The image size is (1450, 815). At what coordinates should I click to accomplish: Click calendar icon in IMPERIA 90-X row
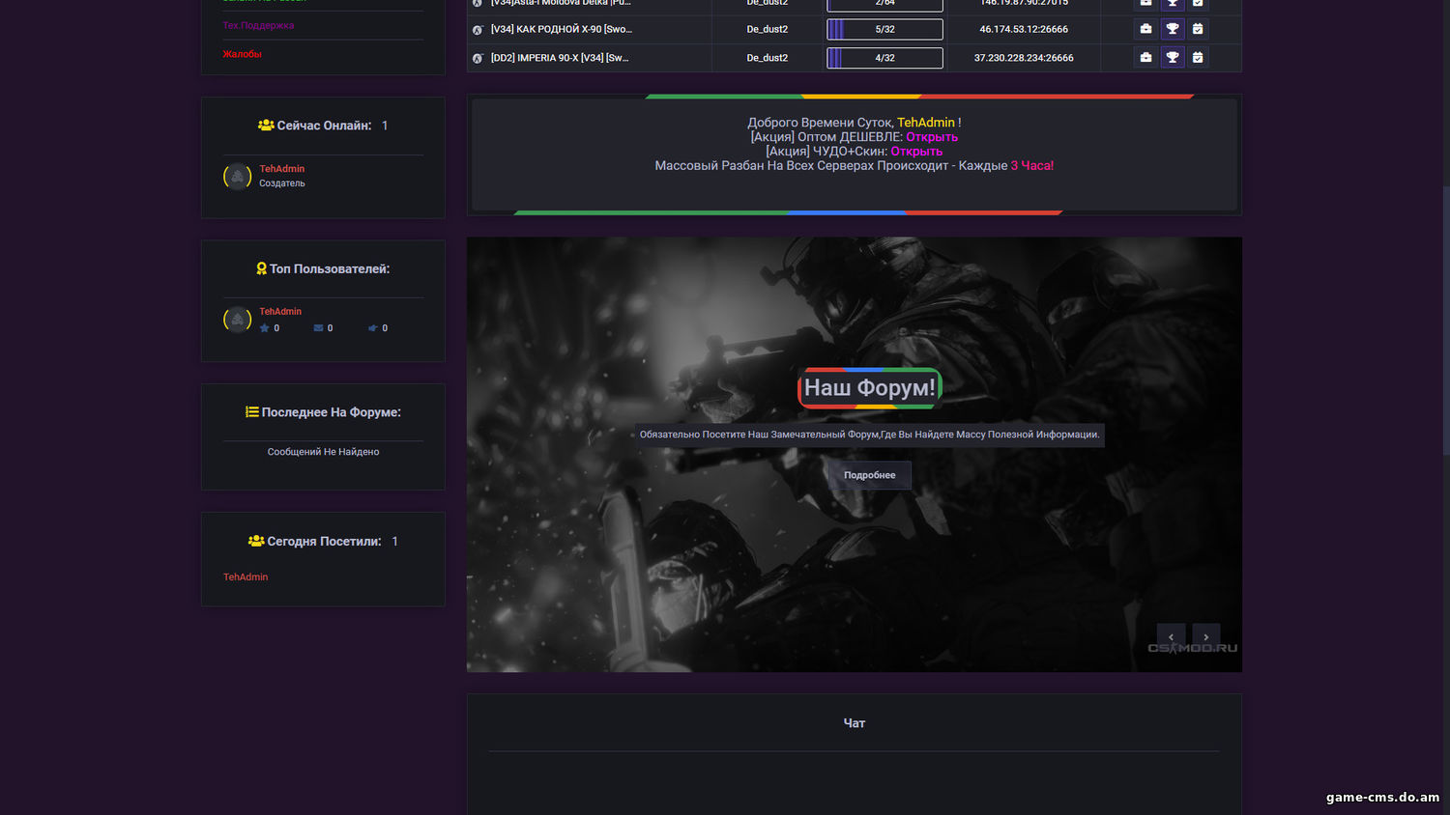point(1198,58)
